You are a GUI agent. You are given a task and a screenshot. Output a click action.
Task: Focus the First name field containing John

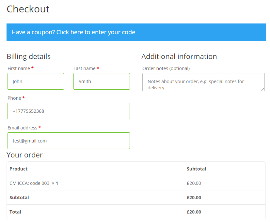click(x=36, y=81)
